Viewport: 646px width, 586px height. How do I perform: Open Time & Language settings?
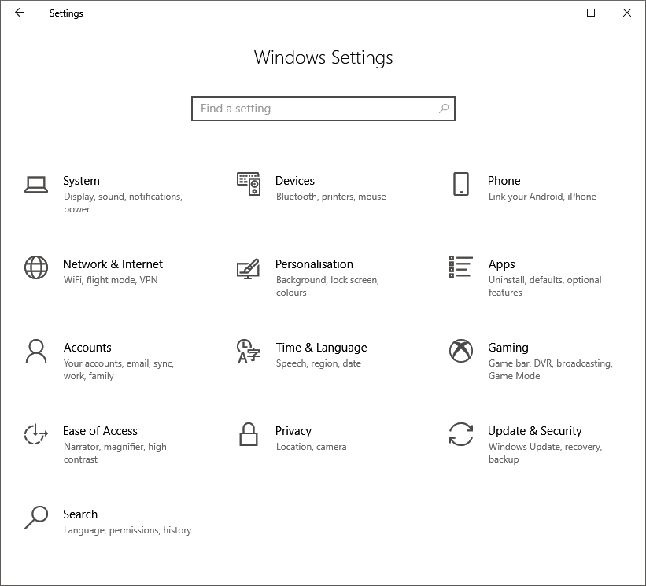click(x=321, y=347)
